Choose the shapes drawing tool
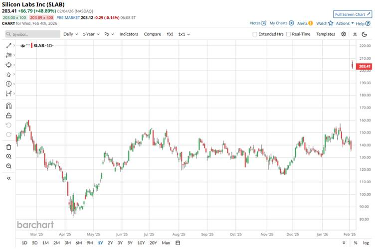375x250 pixels. click(x=8, y=65)
